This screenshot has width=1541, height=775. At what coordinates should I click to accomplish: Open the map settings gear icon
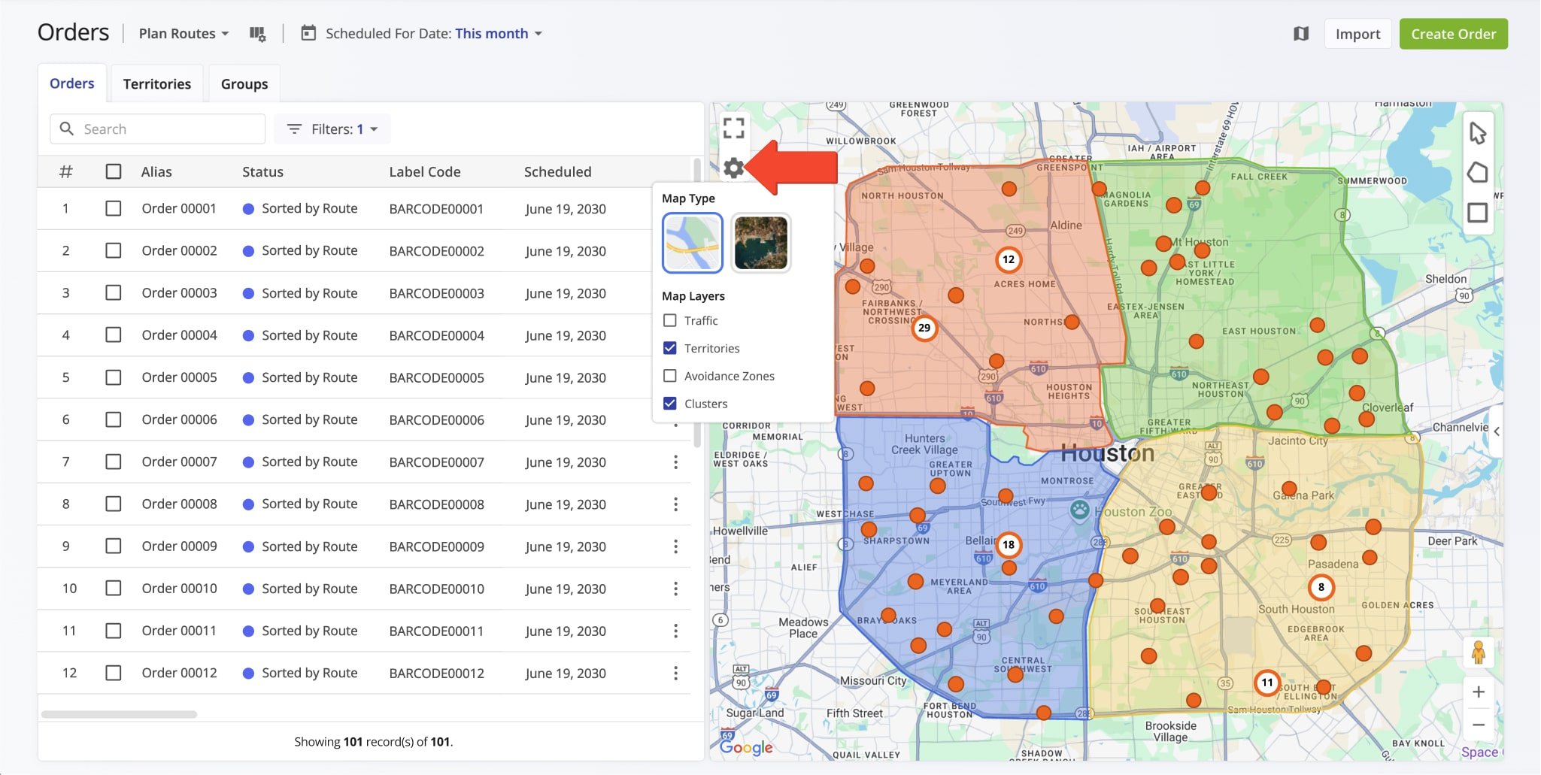pyautogui.click(x=733, y=168)
